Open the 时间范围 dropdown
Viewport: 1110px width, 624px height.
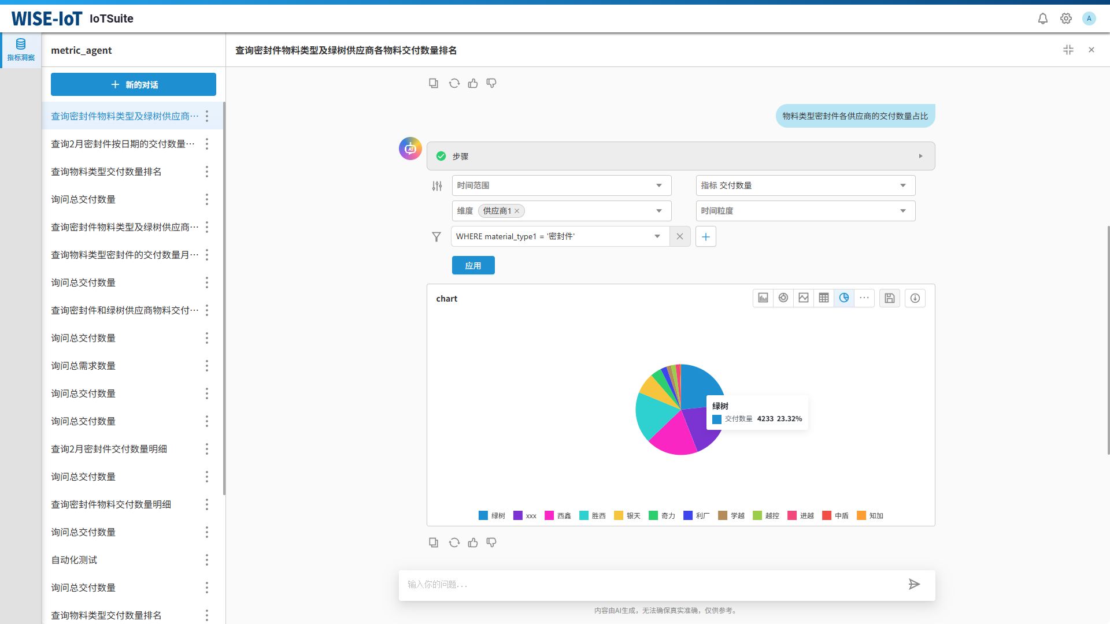[561, 185]
